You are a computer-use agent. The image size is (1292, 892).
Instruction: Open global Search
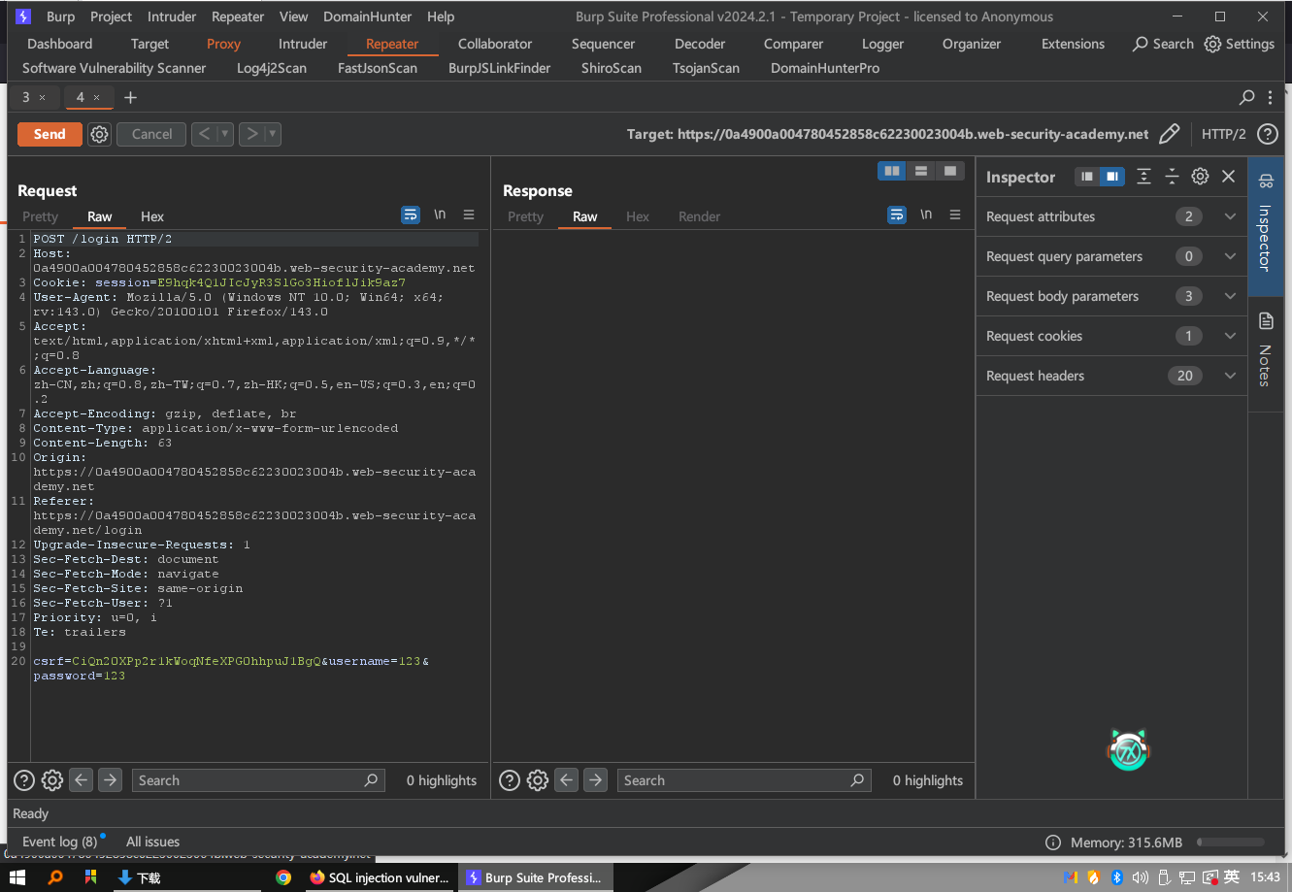[1163, 44]
